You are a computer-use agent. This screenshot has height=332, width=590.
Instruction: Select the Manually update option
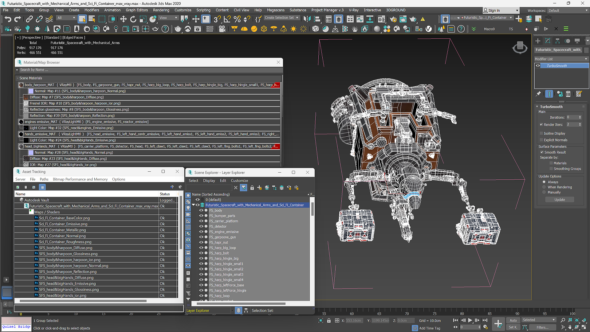[x=544, y=192]
